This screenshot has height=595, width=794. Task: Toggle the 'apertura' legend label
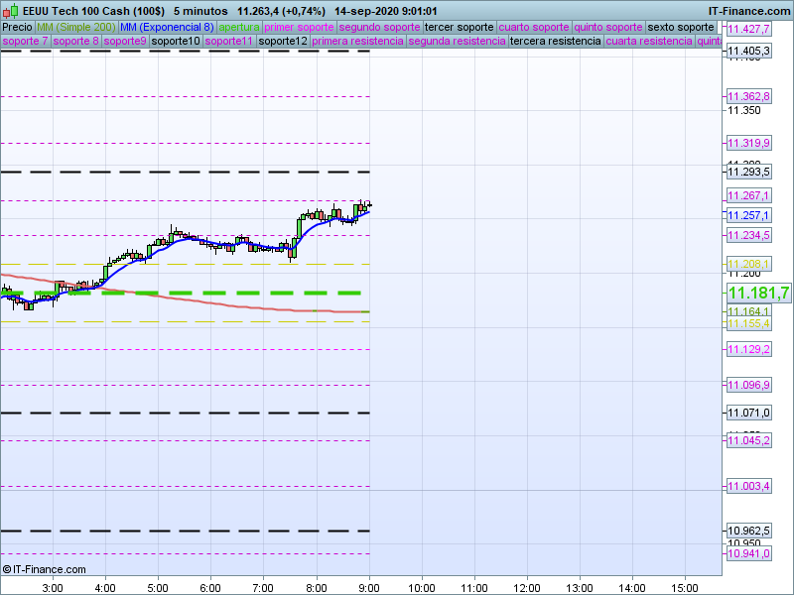pos(239,27)
